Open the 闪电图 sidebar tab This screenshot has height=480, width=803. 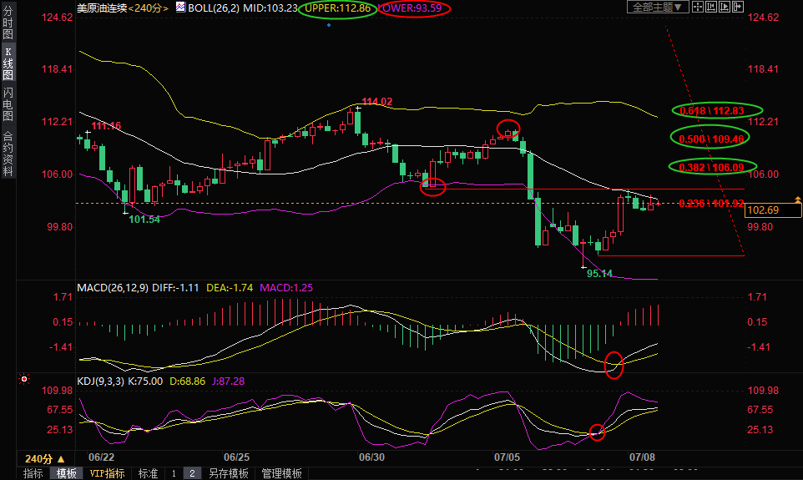coord(8,104)
